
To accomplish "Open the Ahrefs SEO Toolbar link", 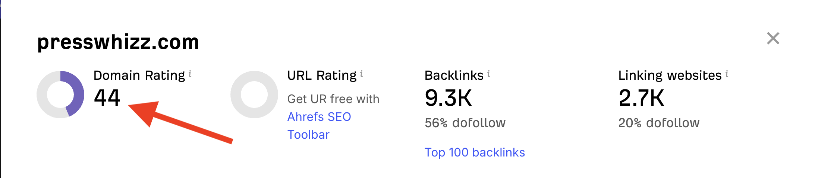I will 319,126.
